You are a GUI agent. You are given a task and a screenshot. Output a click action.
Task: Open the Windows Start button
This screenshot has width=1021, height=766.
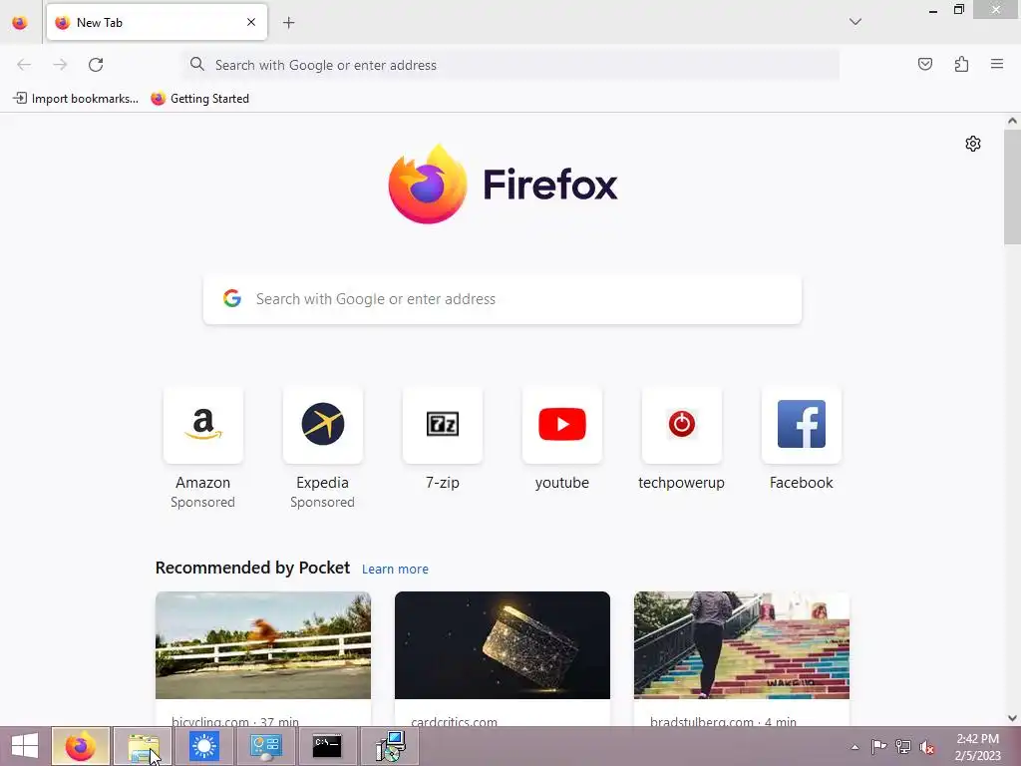[x=25, y=746]
